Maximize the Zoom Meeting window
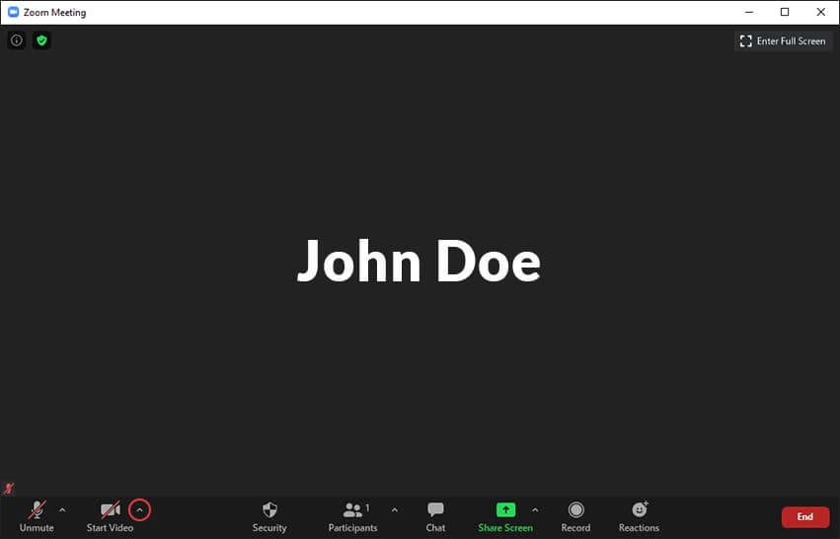 point(785,12)
